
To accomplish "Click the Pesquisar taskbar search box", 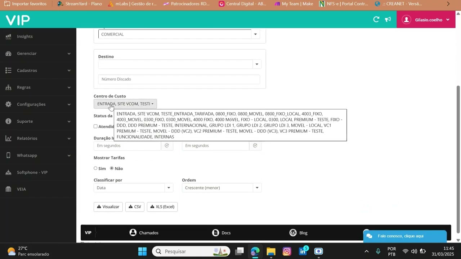I will click(x=191, y=251).
